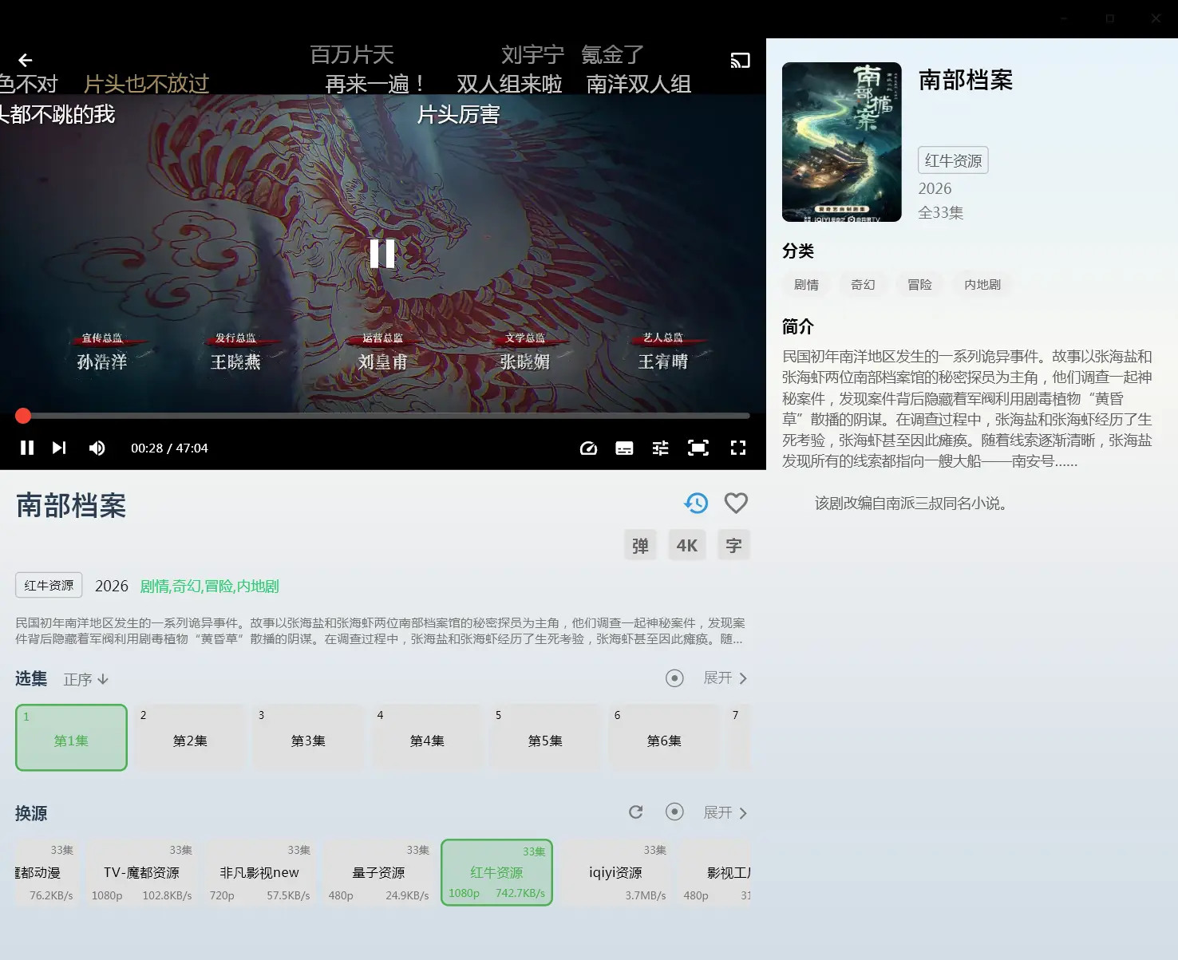Refresh the source list in 换源
This screenshot has height=960, width=1178.
[636, 812]
